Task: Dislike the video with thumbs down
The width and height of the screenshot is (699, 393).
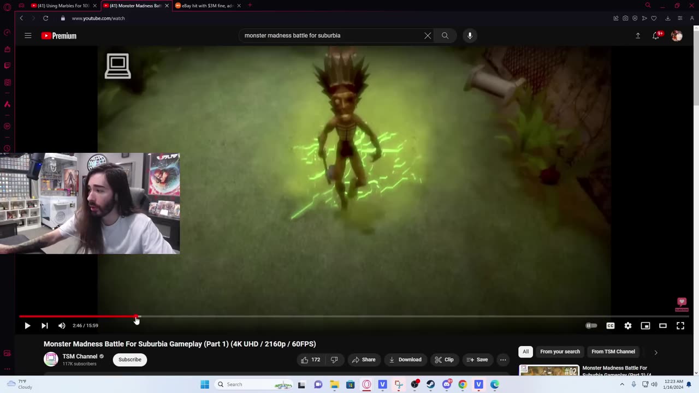Action: (x=334, y=360)
